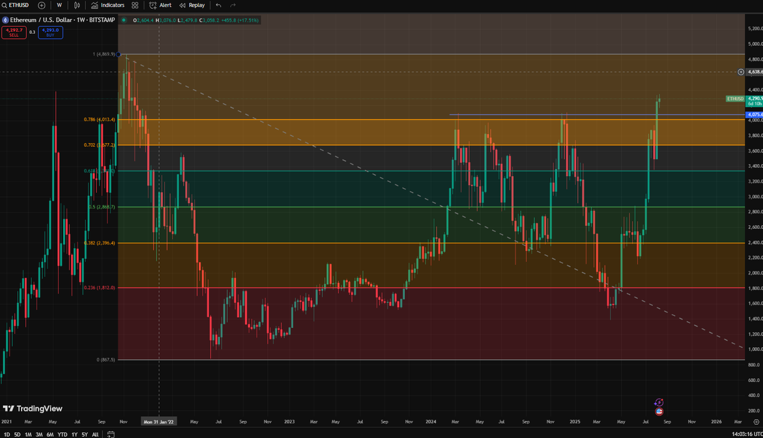
Task: Start bar Replay mode
Action: click(x=192, y=5)
